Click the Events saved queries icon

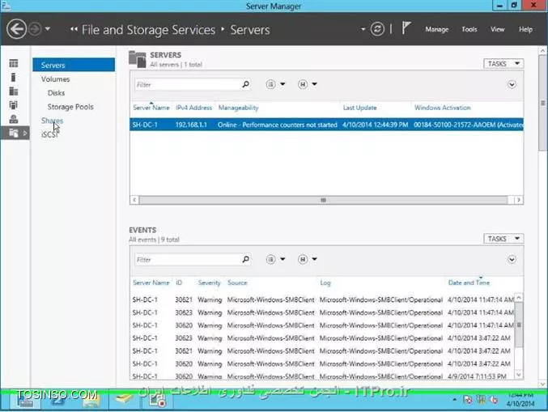tap(303, 259)
